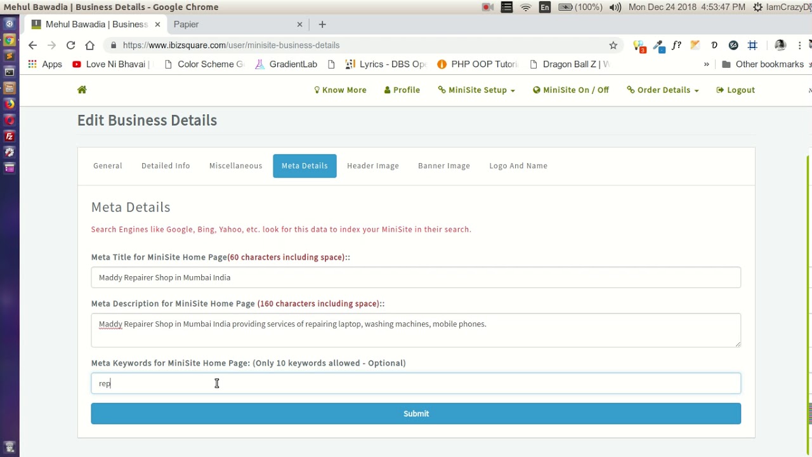Reload the current page
812x457 pixels.
click(70, 45)
